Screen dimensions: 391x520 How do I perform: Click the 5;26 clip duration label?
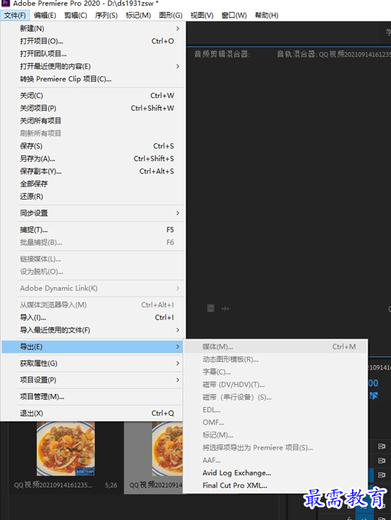[x=111, y=485]
